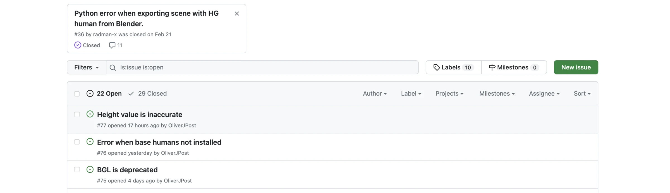
Task: Open the Height value is inaccurate issue
Action: pyautogui.click(x=140, y=114)
